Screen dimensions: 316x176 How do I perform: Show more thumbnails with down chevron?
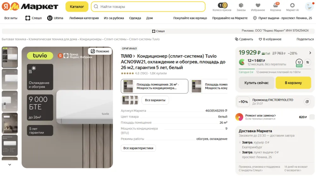[10, 165]
